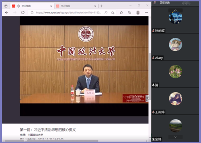Click the read aloud icon in address bar
Viewport: 201px width, 143px height.
[x=106, y=13]
